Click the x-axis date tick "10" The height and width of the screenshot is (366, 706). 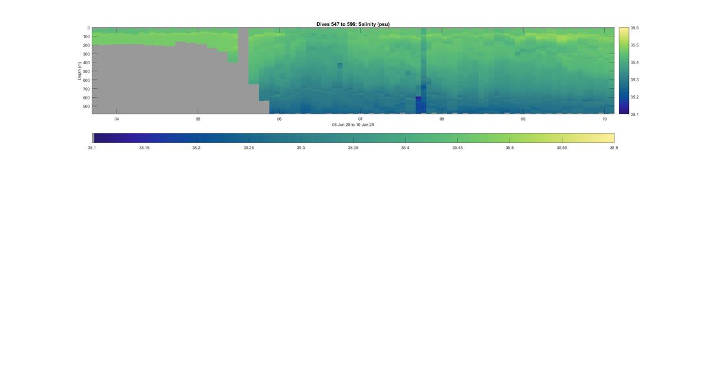pos(605,119)
